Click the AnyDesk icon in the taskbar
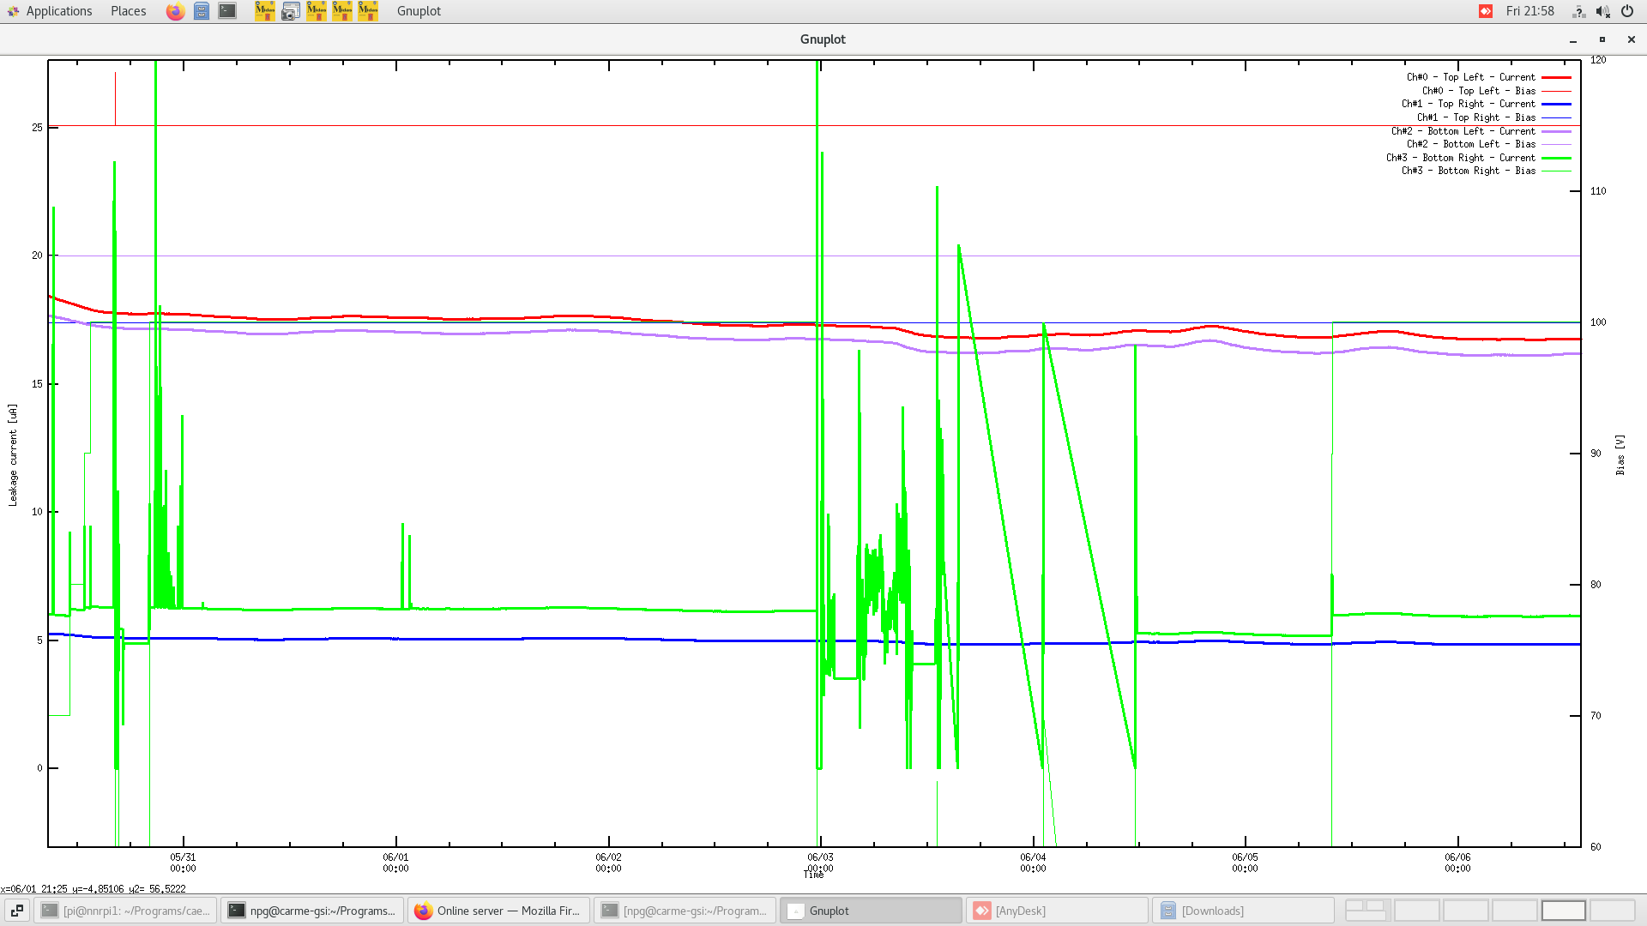This screenshot has width=1647, height=926. coord(1057,911)
